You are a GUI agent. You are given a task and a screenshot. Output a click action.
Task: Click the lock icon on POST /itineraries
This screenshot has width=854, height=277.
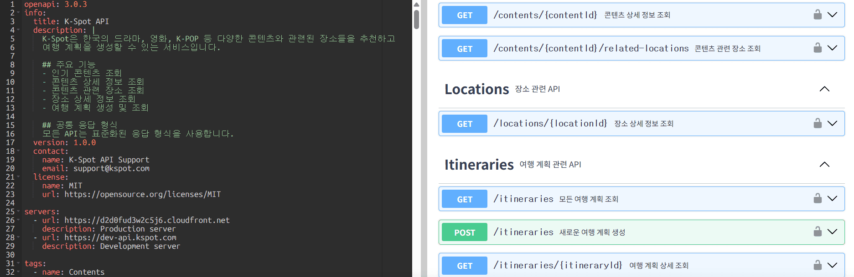(818, 232)
